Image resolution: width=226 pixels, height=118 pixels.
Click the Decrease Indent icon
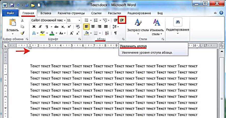tap(116, 20)
